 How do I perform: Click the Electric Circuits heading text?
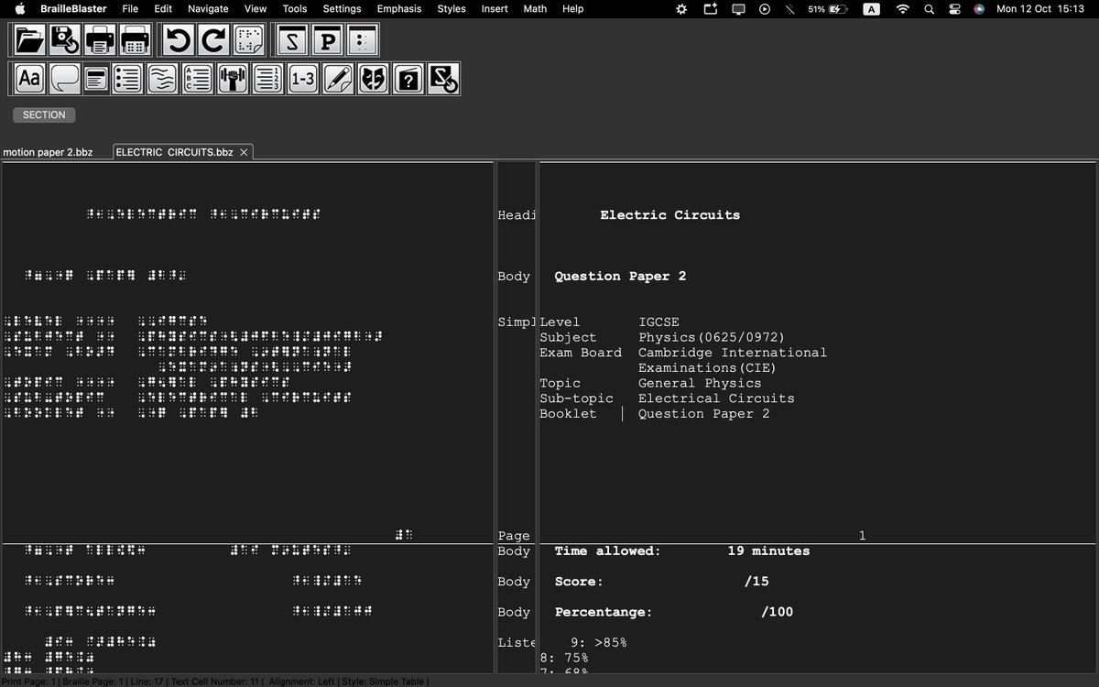coord(669,215)
